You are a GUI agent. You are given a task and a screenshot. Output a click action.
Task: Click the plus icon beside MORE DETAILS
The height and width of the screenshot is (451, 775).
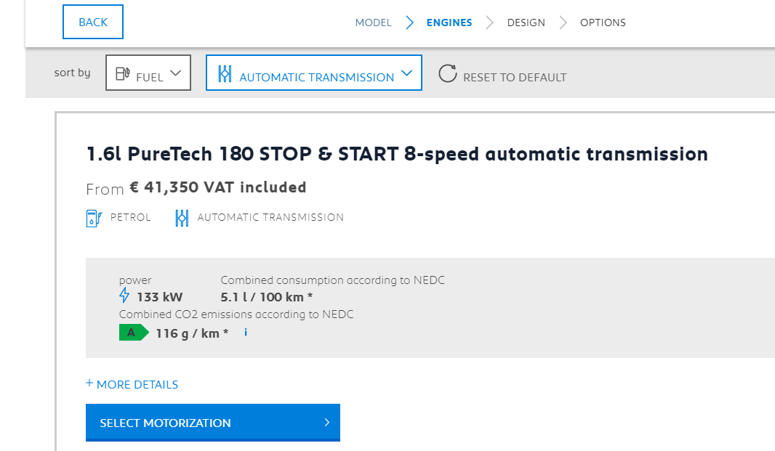[x=89, y=383]
